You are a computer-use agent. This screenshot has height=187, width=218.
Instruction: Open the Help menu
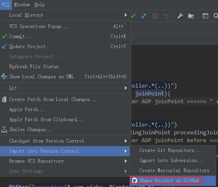click(40, 5)
